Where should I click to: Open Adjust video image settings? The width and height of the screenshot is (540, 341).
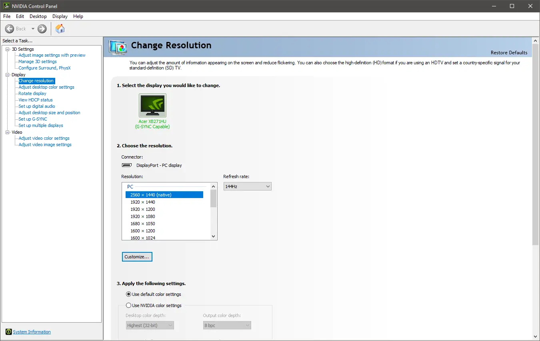click(x=45, y=145)
